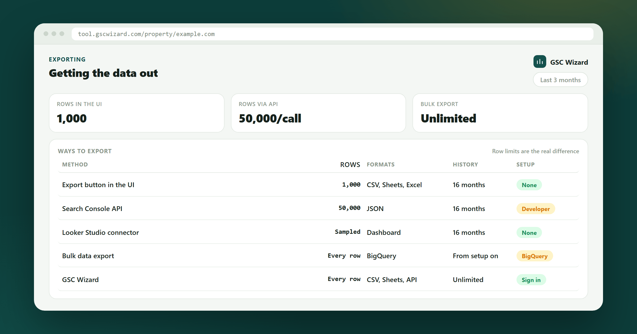Select the Rows in the UI card
This screenshot has height=334, width=637.
(x=137, y=113)
